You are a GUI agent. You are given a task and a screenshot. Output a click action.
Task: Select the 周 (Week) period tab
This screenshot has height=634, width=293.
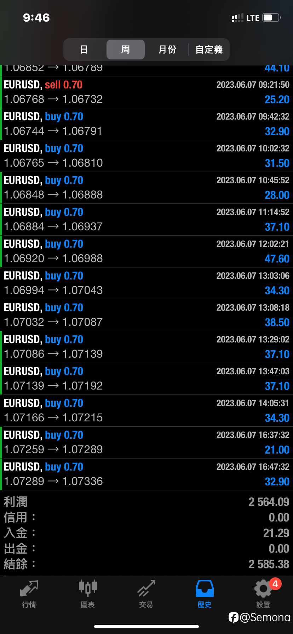coord(126,50)
